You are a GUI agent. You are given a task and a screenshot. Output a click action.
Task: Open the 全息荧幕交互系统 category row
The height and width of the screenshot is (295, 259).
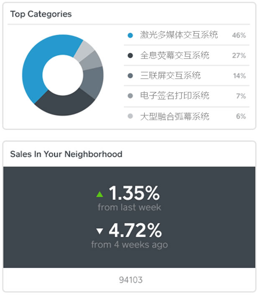[x=187, y=55]
